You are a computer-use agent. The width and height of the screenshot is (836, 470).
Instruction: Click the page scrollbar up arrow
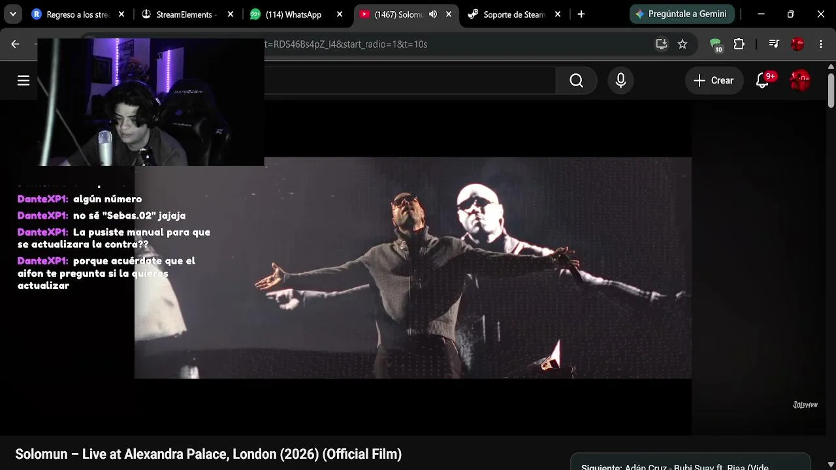pos(831,66)
